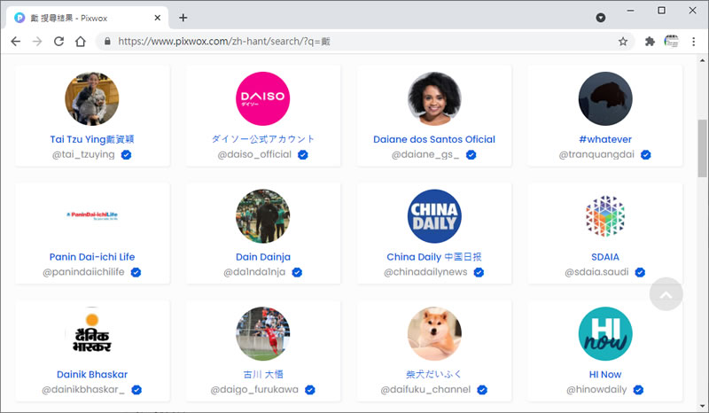Click China Daily 中国日报 name link
709x413 pixels.
point(434,257)
